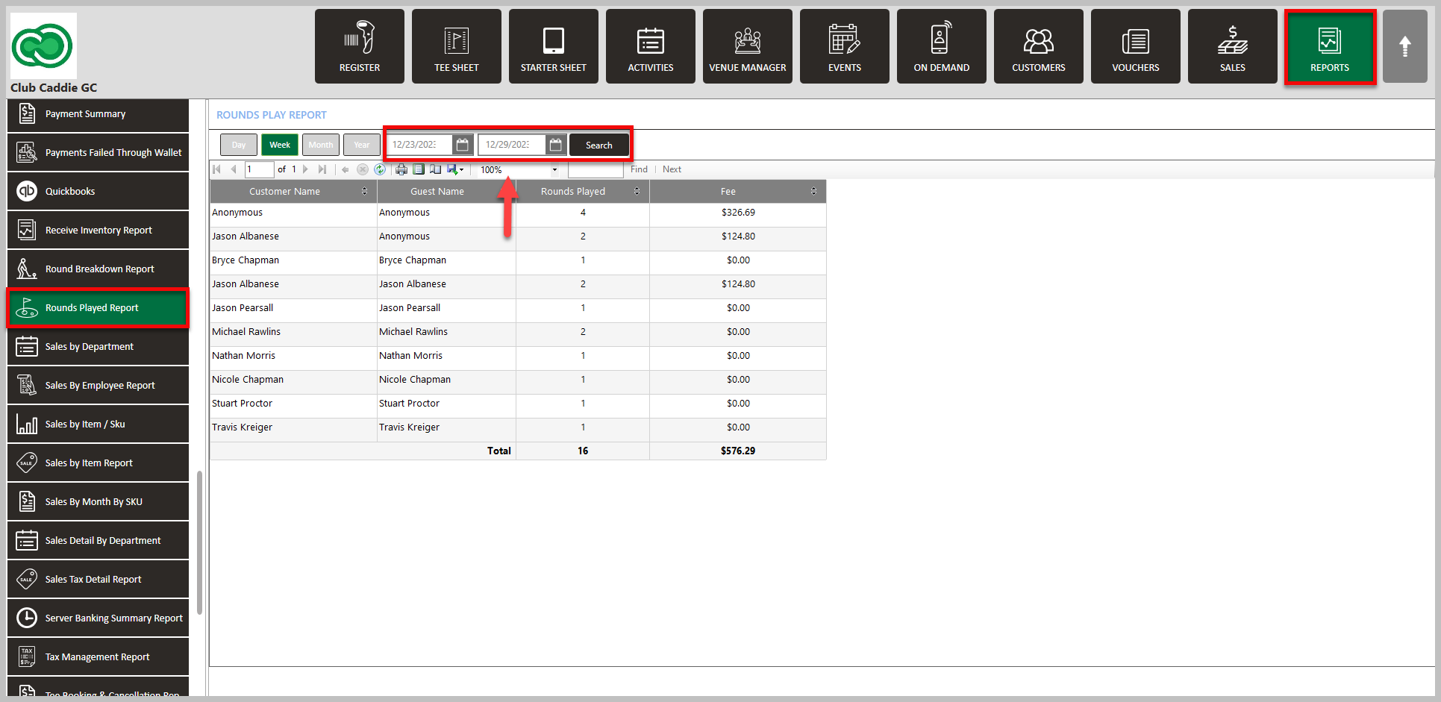
Task: Click the start date field 12/23
Action: click(419, 145)
